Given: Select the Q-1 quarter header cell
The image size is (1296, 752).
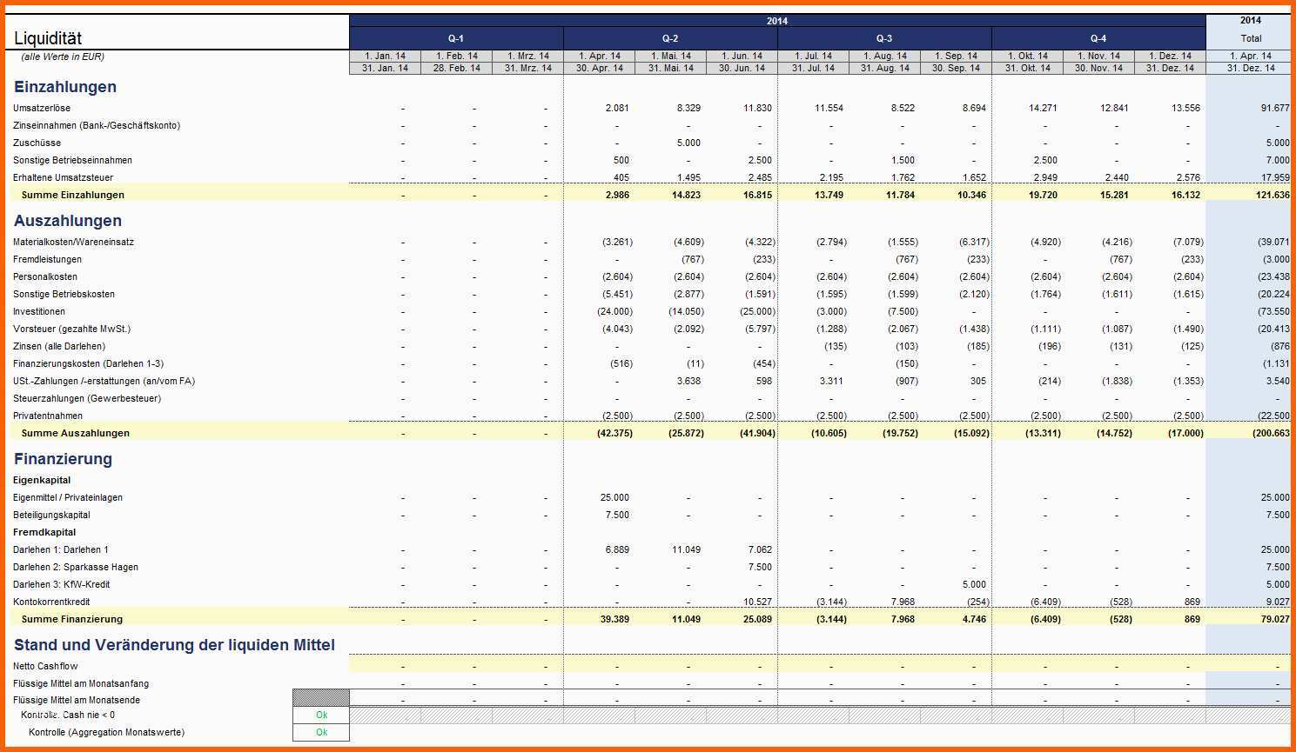Looking at the screenshot, I should 456,38.
